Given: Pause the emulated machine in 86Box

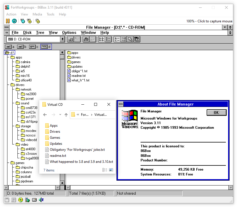Looking at the screenshot, I should point(7,21).
